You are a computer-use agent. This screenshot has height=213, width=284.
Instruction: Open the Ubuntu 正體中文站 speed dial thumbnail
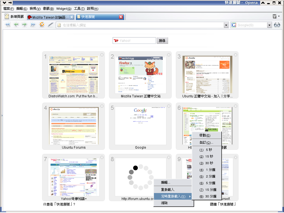pyautogui.click(x=207, y=75)
